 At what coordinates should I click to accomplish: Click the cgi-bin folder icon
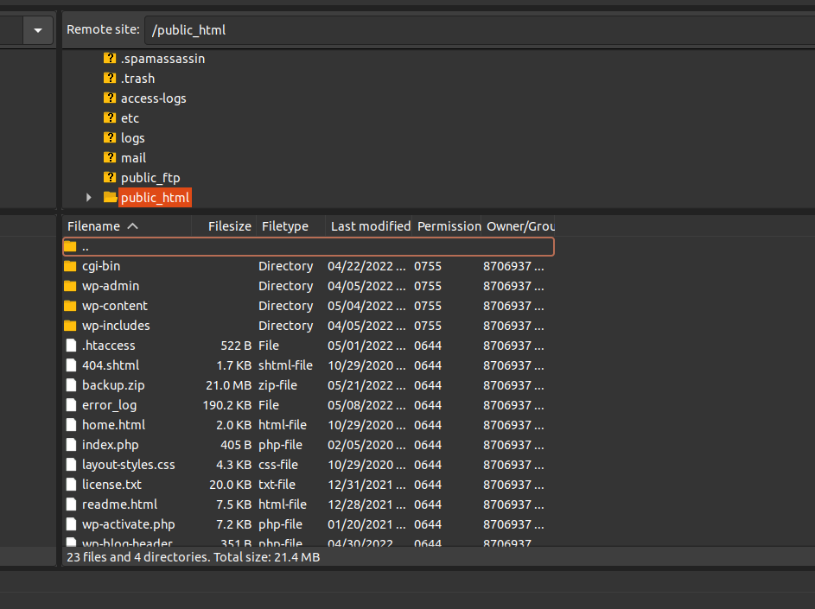tap(71, 266)
